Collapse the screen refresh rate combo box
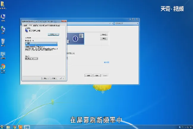The image size is (193, 129). point(41,43)
